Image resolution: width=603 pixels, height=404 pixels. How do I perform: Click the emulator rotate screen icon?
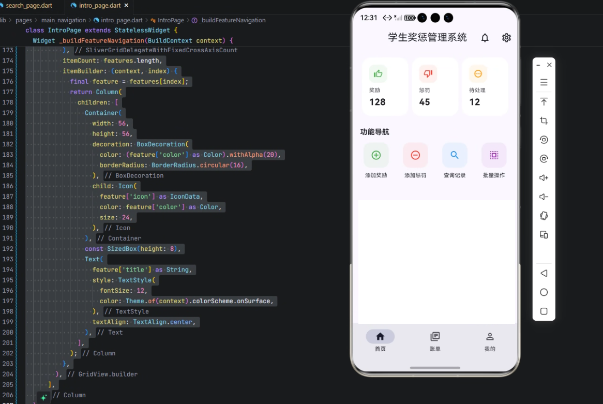tap(544, 216)
